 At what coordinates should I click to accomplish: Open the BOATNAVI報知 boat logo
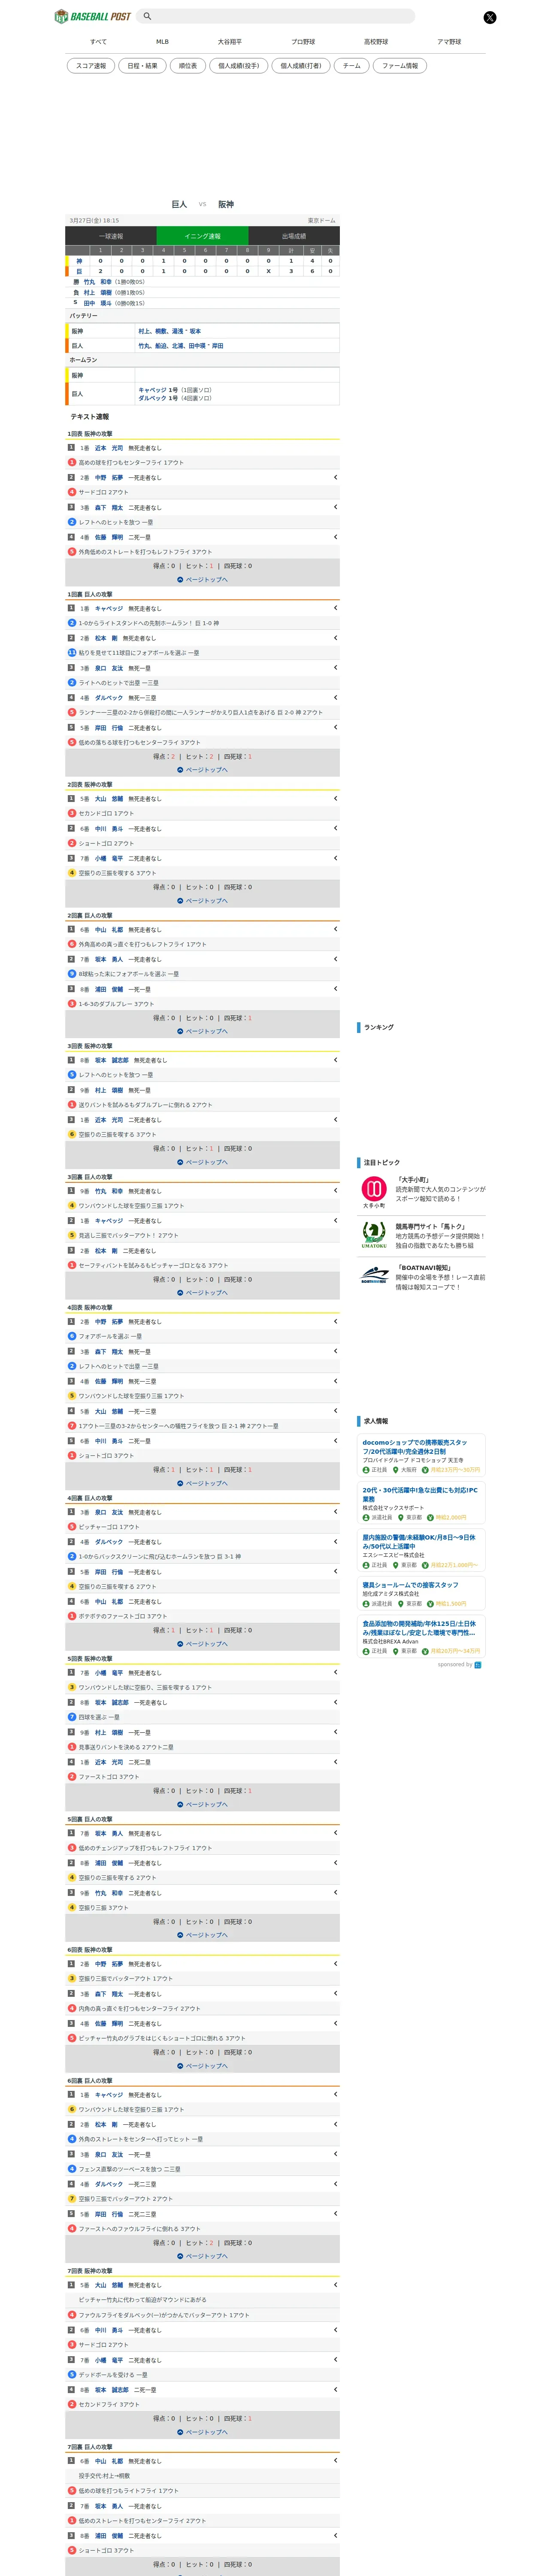point(374,1276)
